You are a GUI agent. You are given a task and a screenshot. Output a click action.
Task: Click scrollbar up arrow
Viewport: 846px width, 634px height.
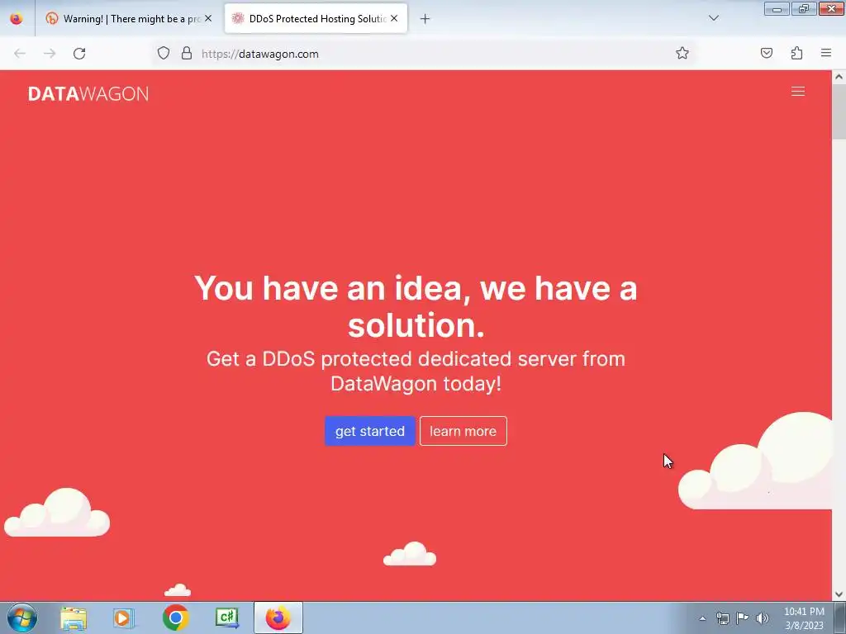point(839,77)
